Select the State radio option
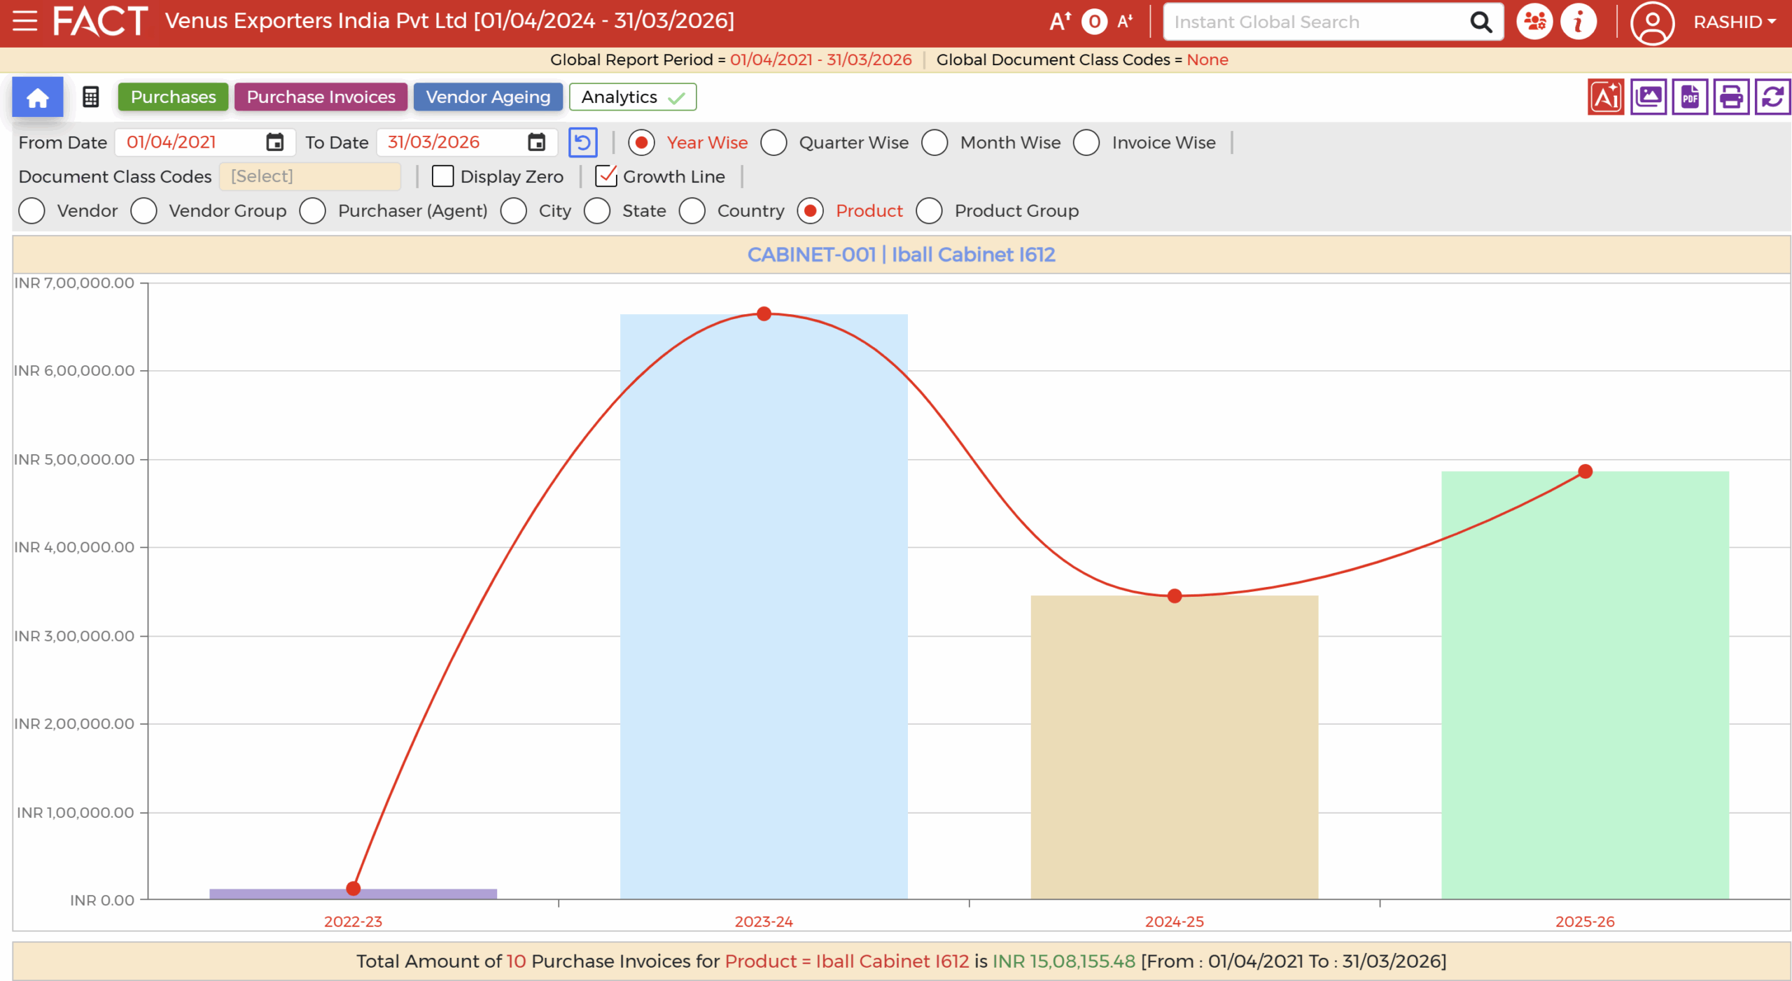This screenshot has height=981, width=1792. tap(597, 211)
